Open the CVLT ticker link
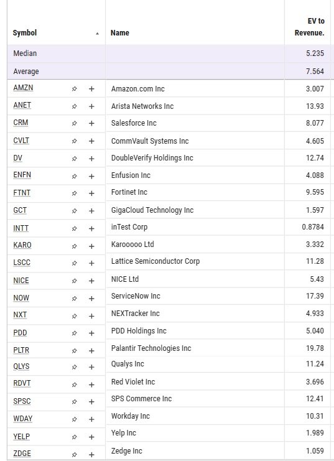The height and width of the screenshot is (461, 334). [21, 141]
